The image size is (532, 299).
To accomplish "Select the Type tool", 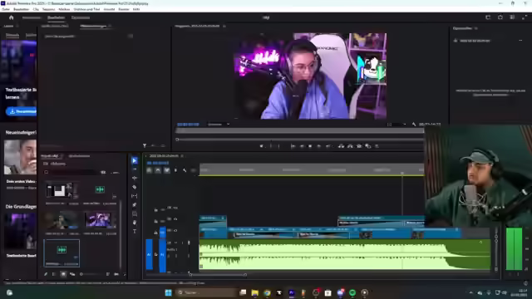I will (x=135, y=231).
